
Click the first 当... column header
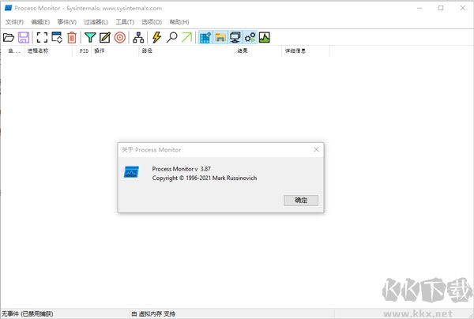point(13,51)
